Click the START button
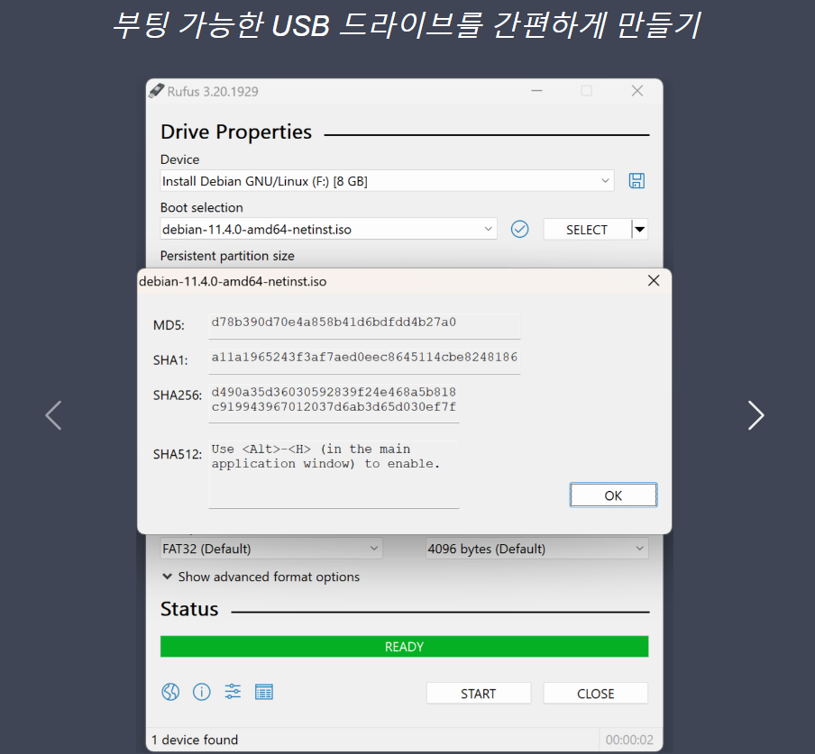Viewport: 815px width, 754px height. 479,694
